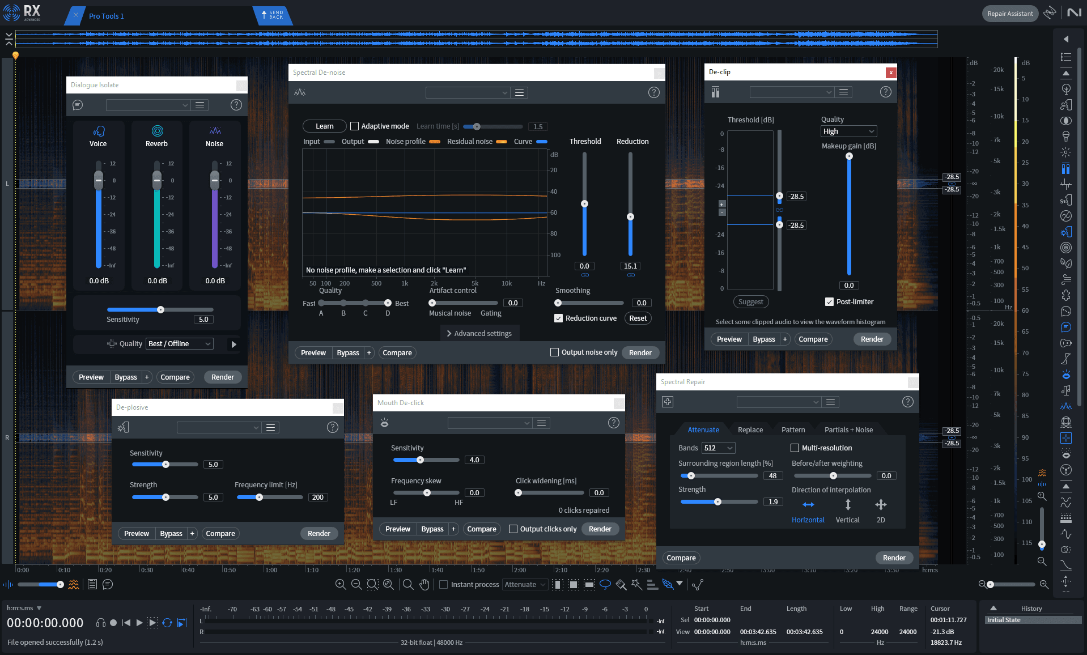Enable Output noise only
The width and height of the screenshot is (1087, 655).
click(555, 352)
